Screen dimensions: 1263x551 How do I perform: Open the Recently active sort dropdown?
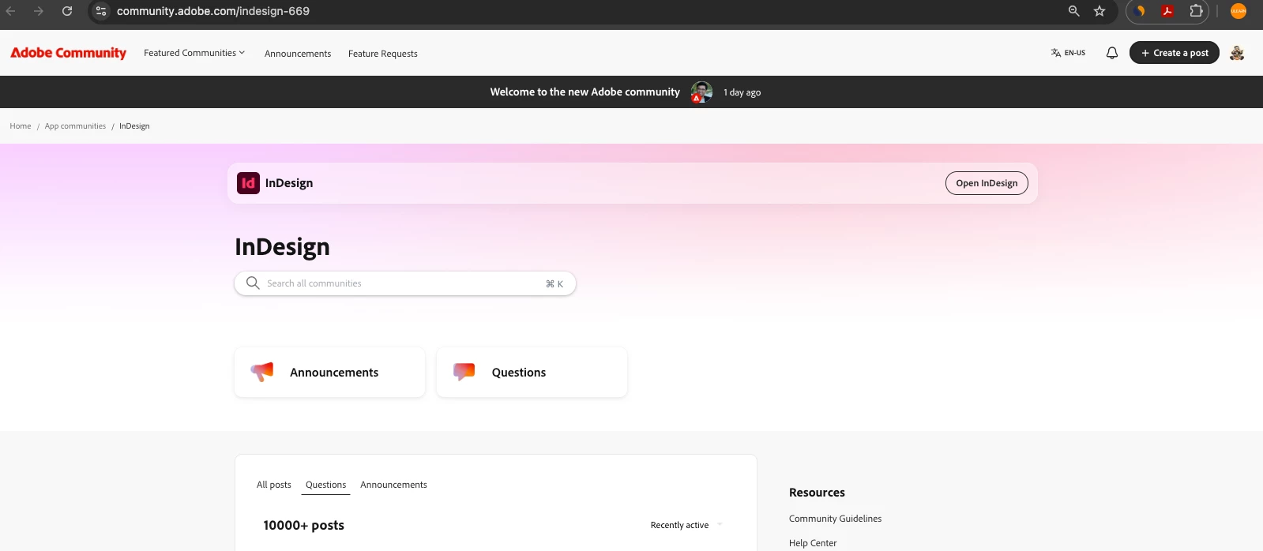(x=686, y=525)
